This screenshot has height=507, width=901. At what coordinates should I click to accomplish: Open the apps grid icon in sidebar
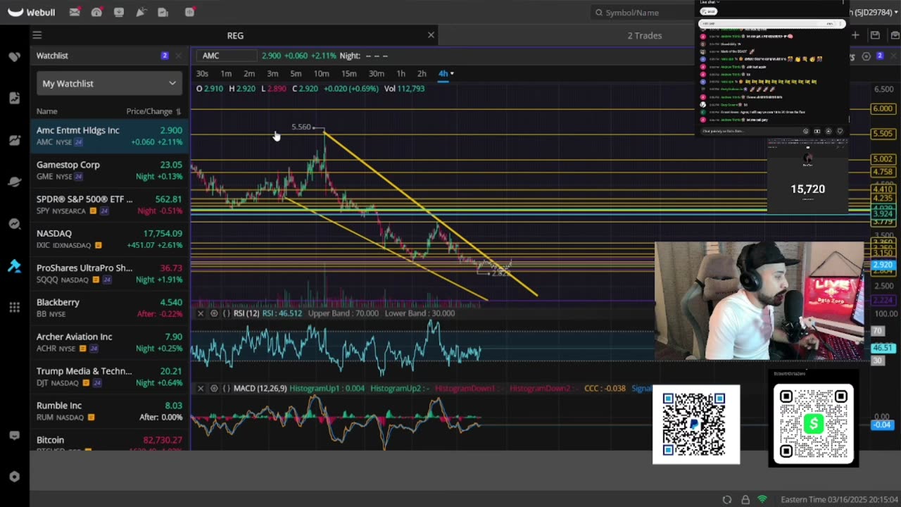[14, 307]
